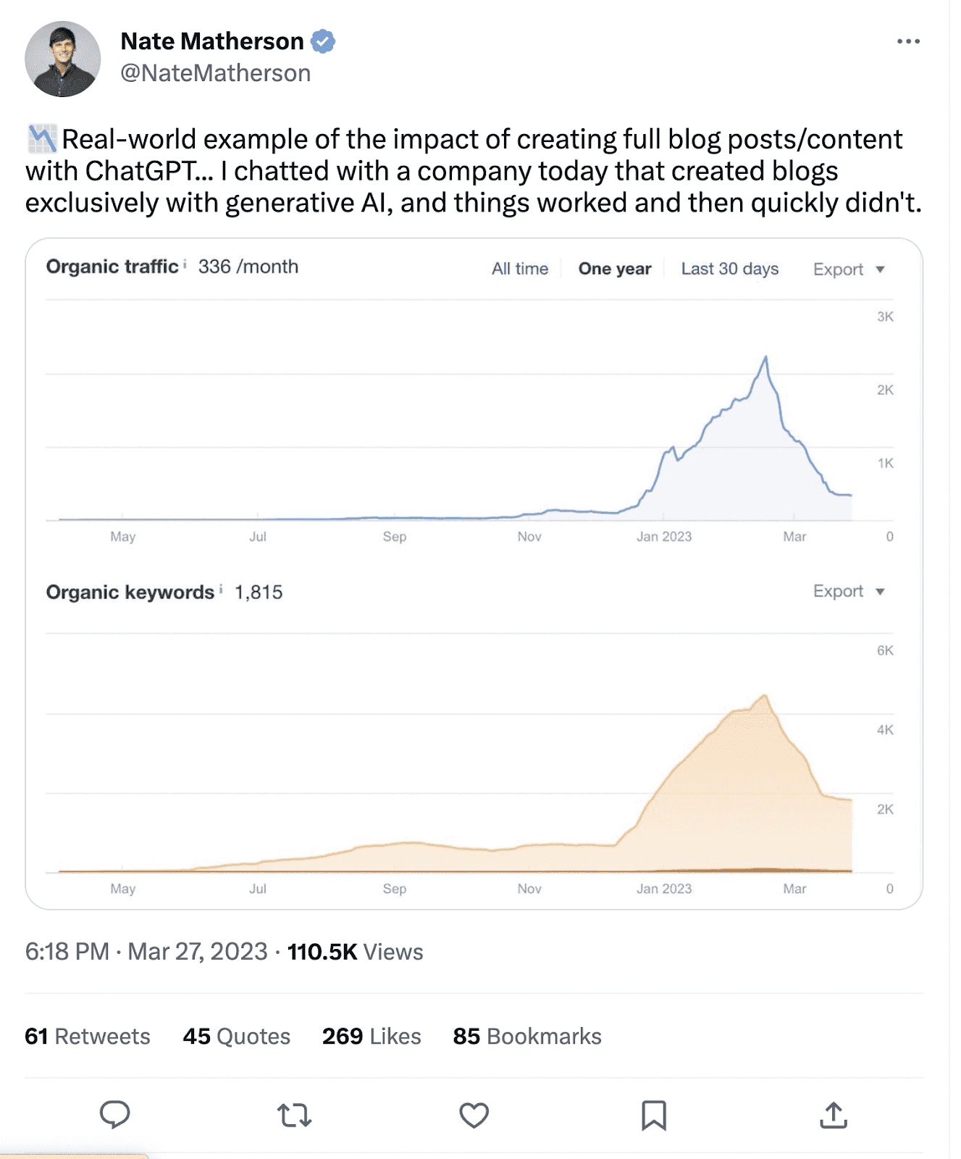Open the share upload icon
The image size is (961, 1159).
[834, 1116]
